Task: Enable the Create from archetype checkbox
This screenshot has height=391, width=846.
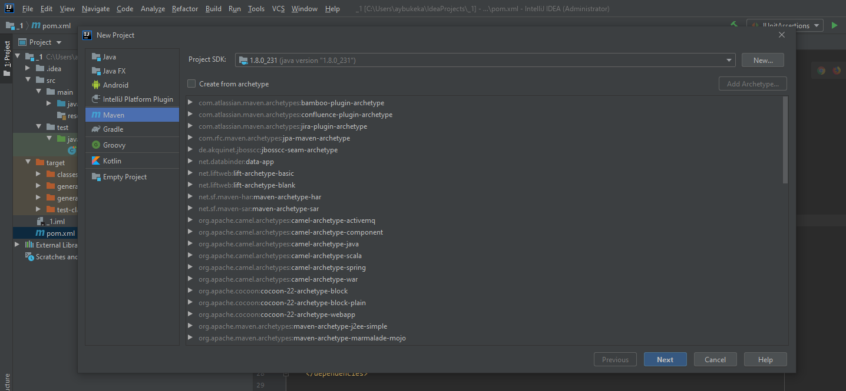Action: [x=191, y=84]
